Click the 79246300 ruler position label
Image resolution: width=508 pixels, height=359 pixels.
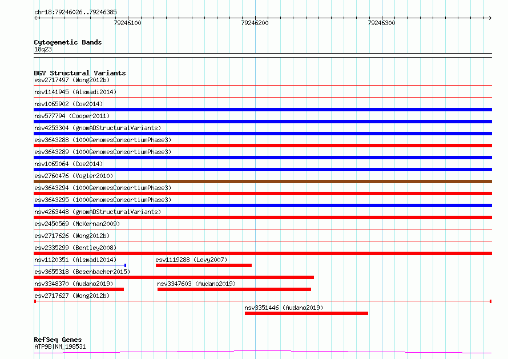coord(381,23)
